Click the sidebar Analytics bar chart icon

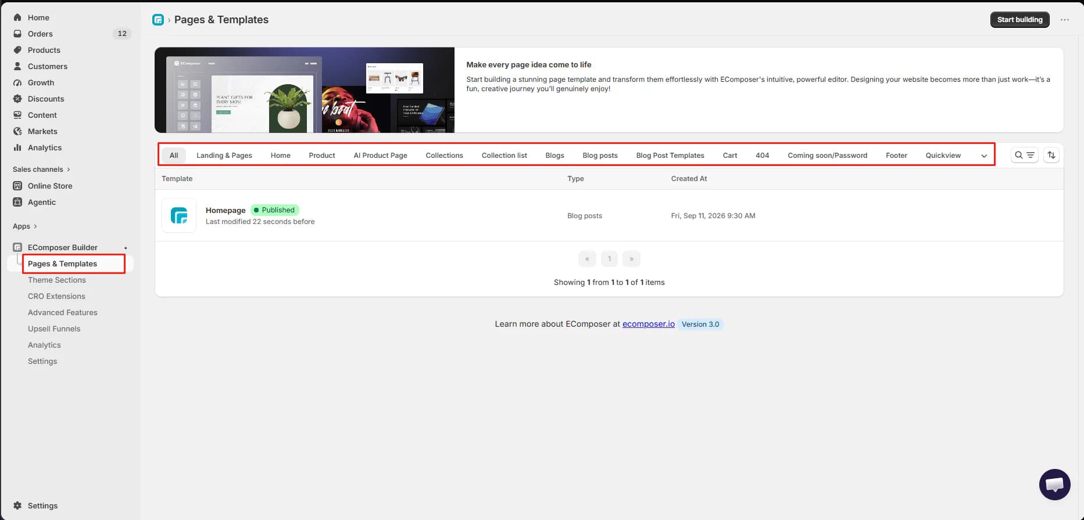(x=17, y=147)
